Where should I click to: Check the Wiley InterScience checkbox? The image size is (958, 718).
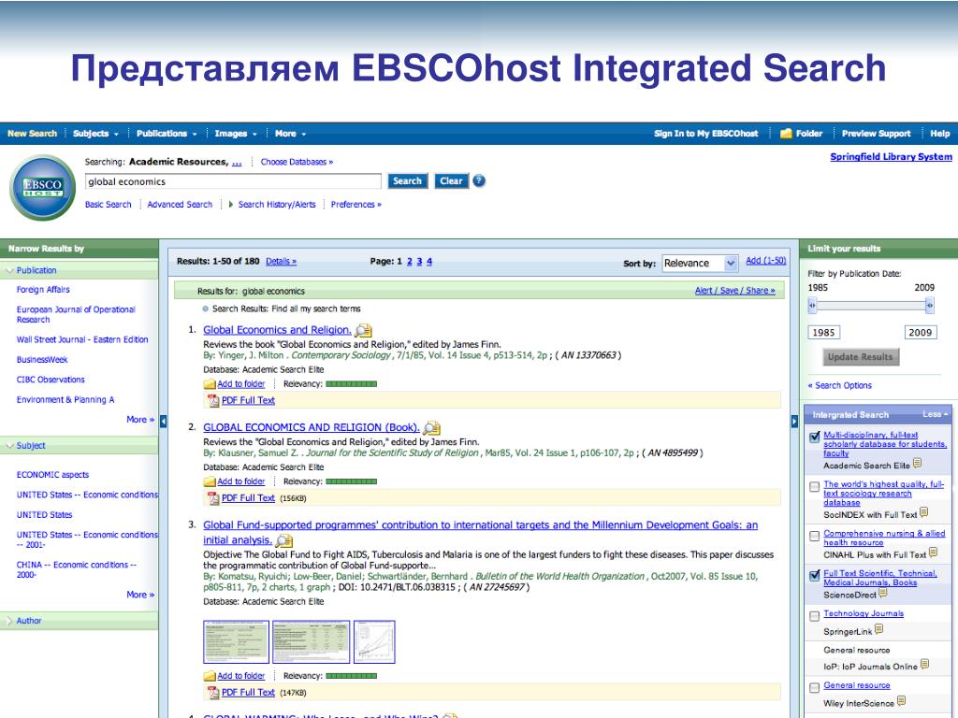[x=815, y=688]
